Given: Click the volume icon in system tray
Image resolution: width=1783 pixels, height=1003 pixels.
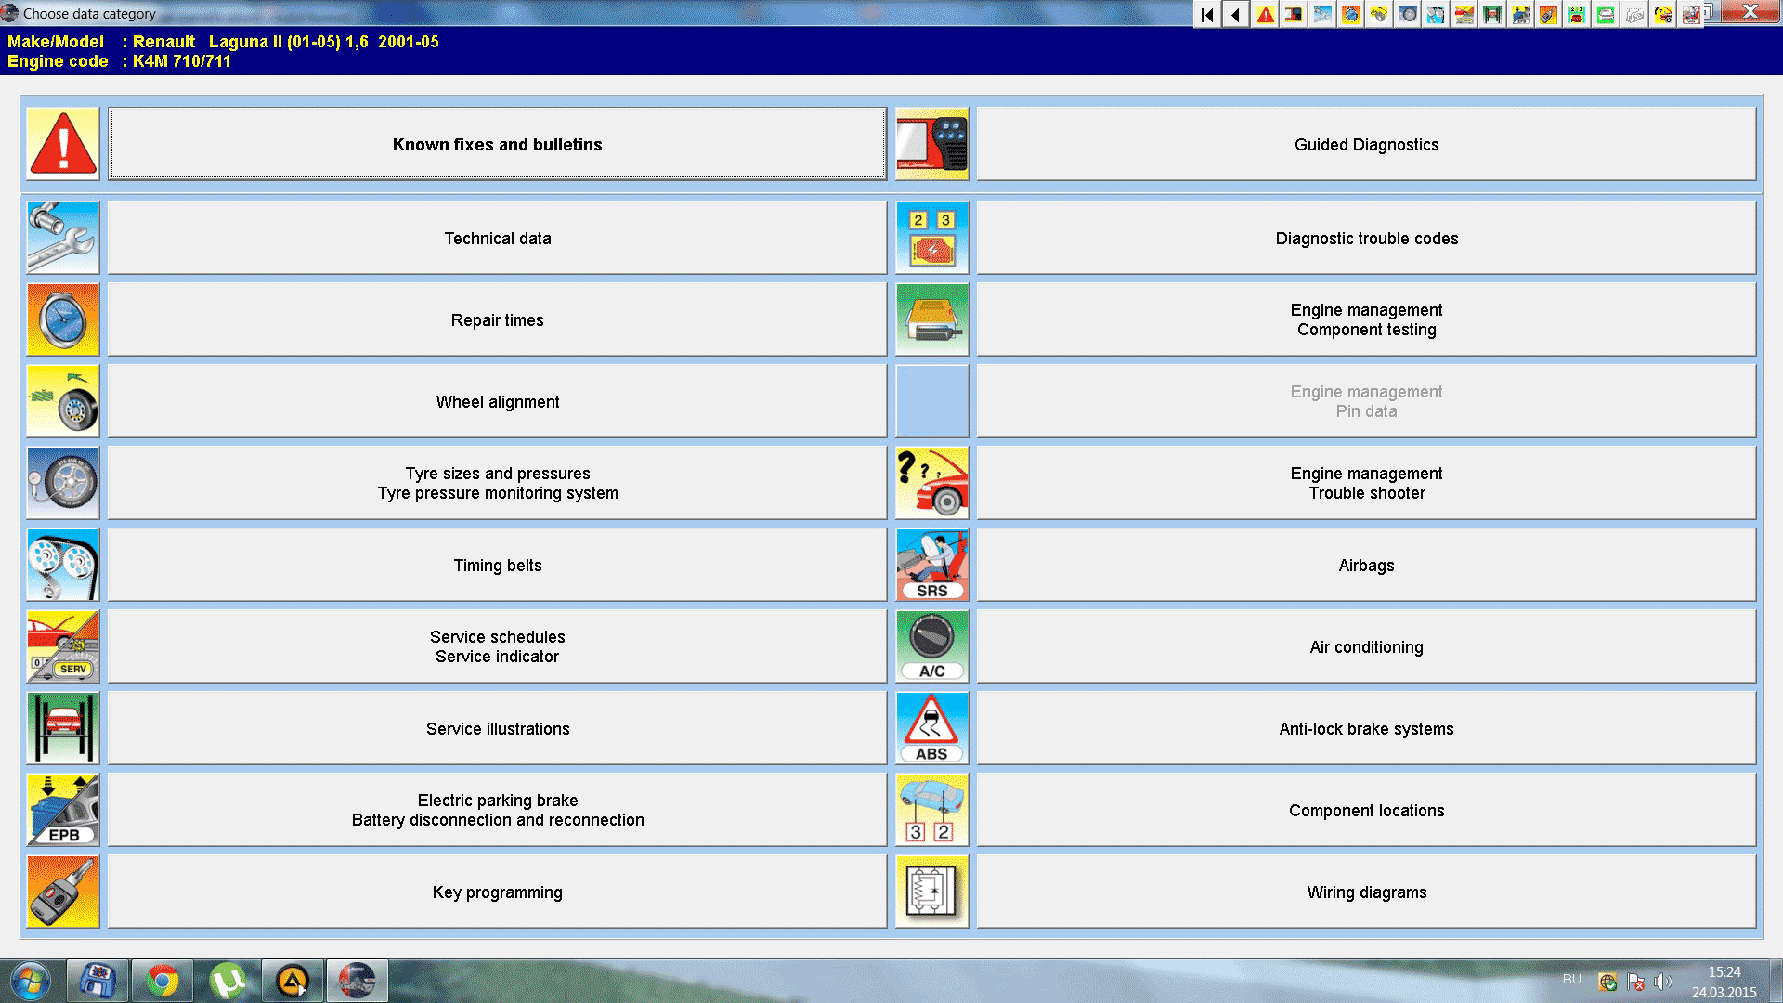Looking at the screenshot, I should click(x=1662, y=982).
